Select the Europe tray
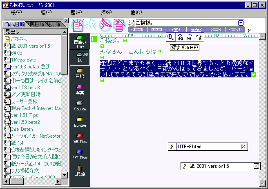Image resolution: width=268 pixels, height=189 pixels. (x=80, y=123)
